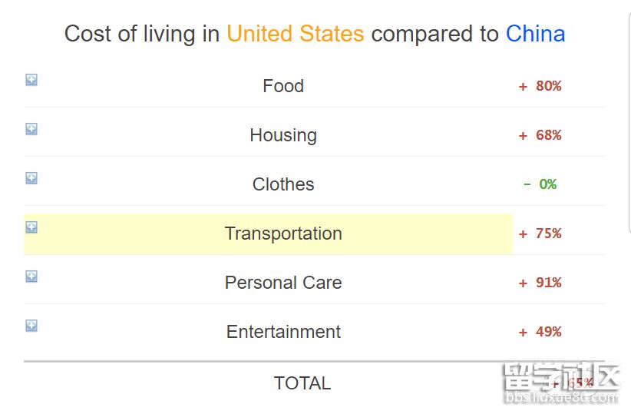The height and width of the screenshot is (414, 631).
Task: Click the Housing category label
Action: click(x=283, y=135)
